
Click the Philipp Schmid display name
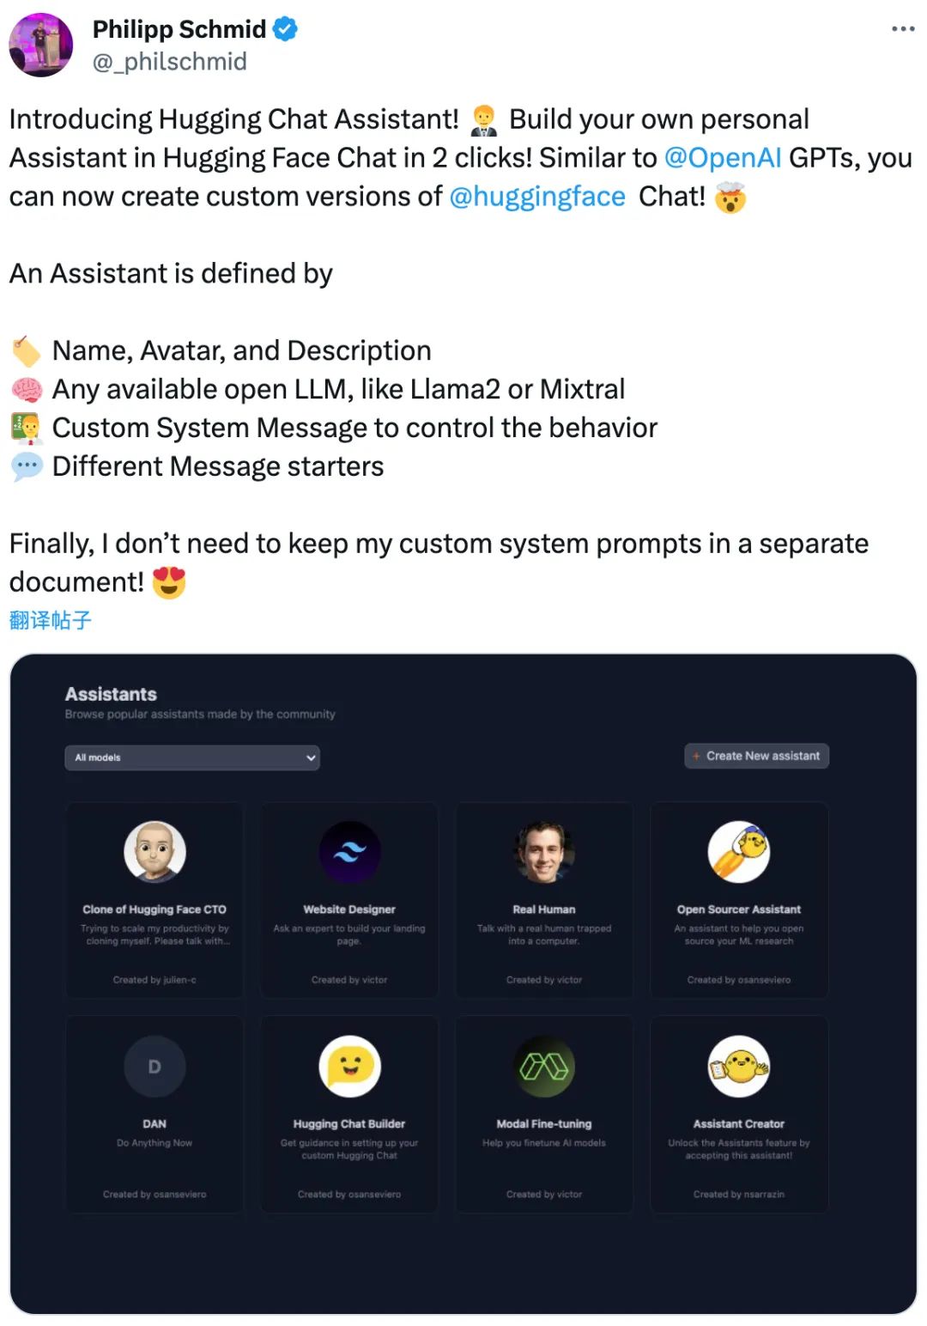point(179,29)
